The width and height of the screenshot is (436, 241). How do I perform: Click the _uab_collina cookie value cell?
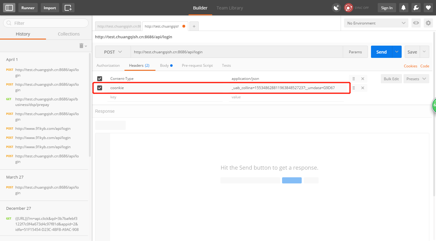[x=286, y=88]
